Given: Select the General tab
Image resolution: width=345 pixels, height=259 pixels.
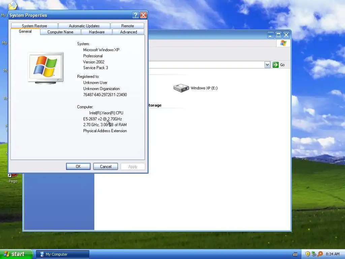Looking at the screenshot, I should tap(25, 31).
